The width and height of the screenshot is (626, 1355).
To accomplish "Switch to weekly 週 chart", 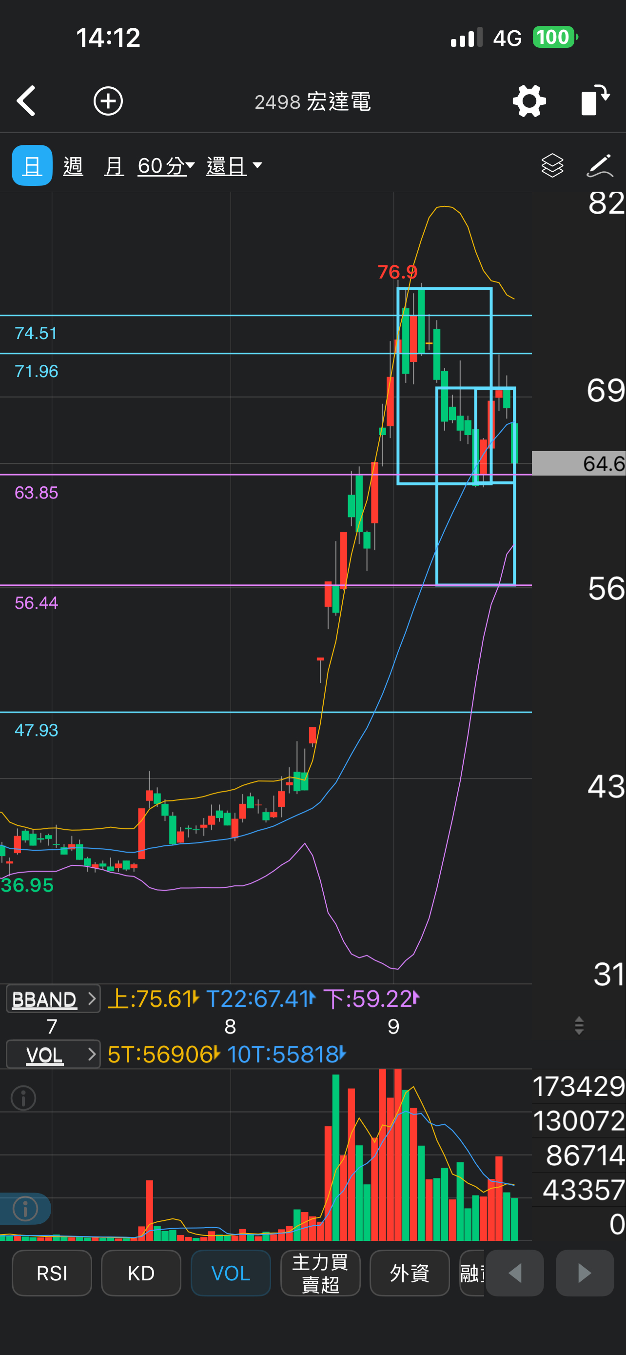I will (73, 166).
